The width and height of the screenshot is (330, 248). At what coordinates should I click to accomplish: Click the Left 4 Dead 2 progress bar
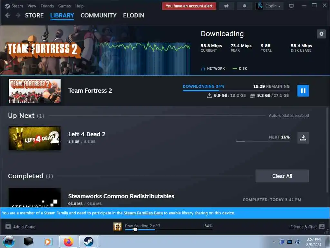click(263, 141)
